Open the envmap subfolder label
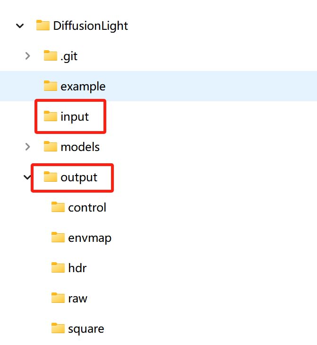The height and width of the screenshot is (345, 317). [90, 238]
